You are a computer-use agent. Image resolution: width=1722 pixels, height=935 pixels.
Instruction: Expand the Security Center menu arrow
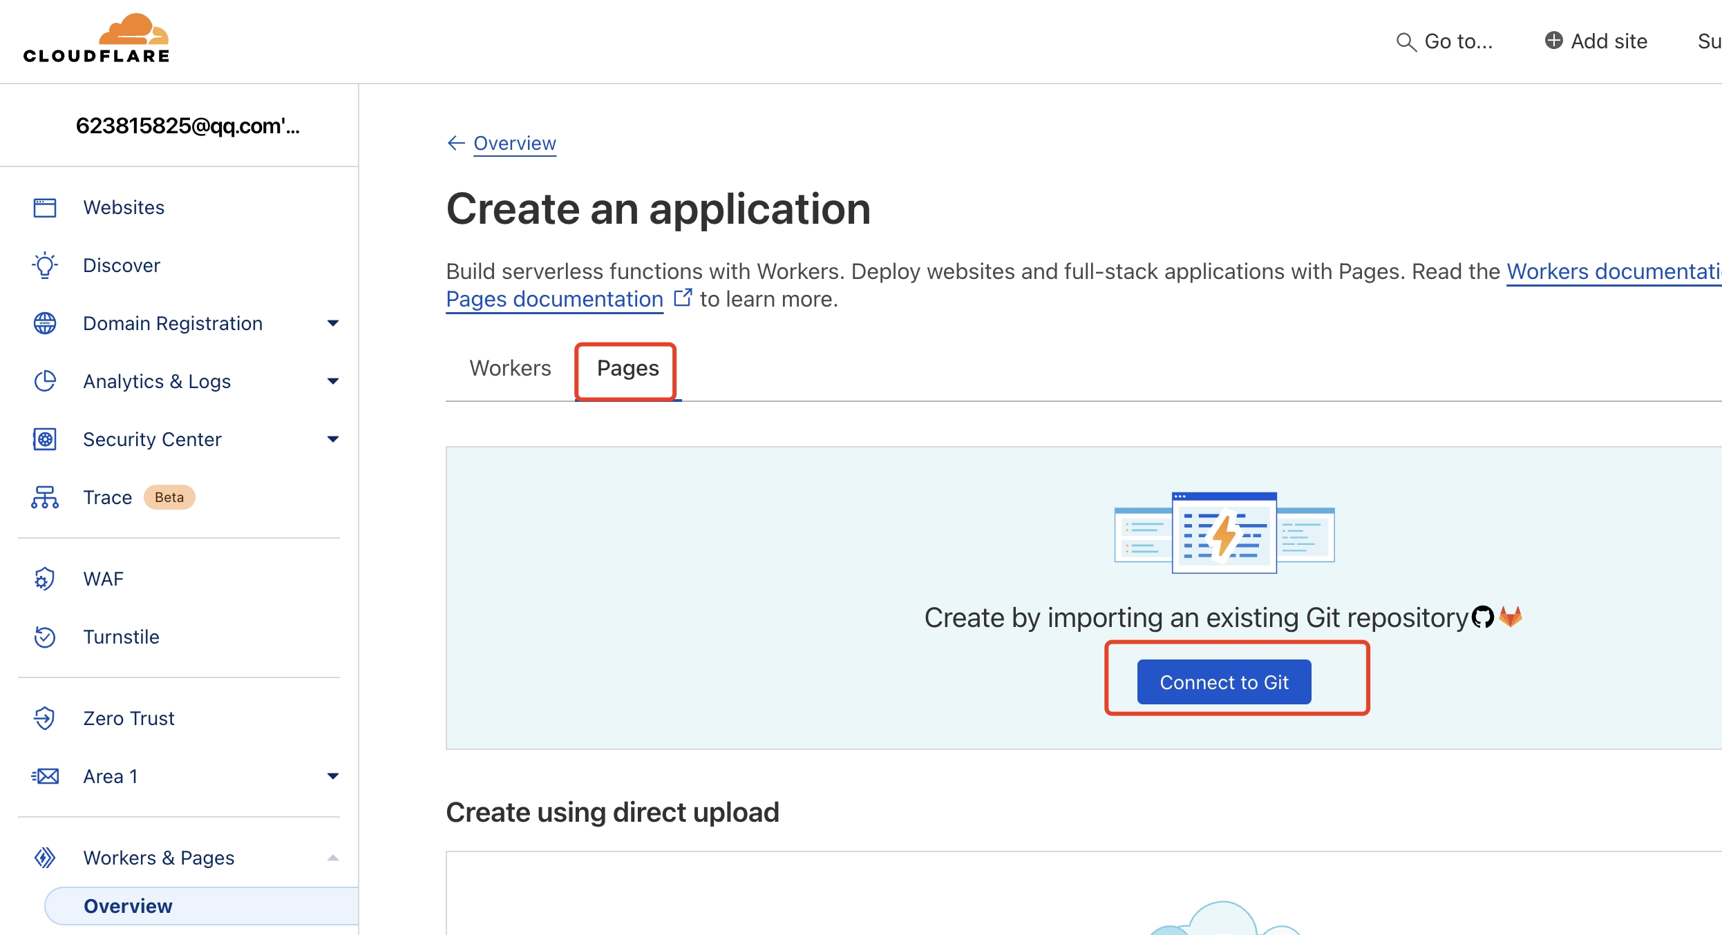pyautogui.click(x=333, y=439)
